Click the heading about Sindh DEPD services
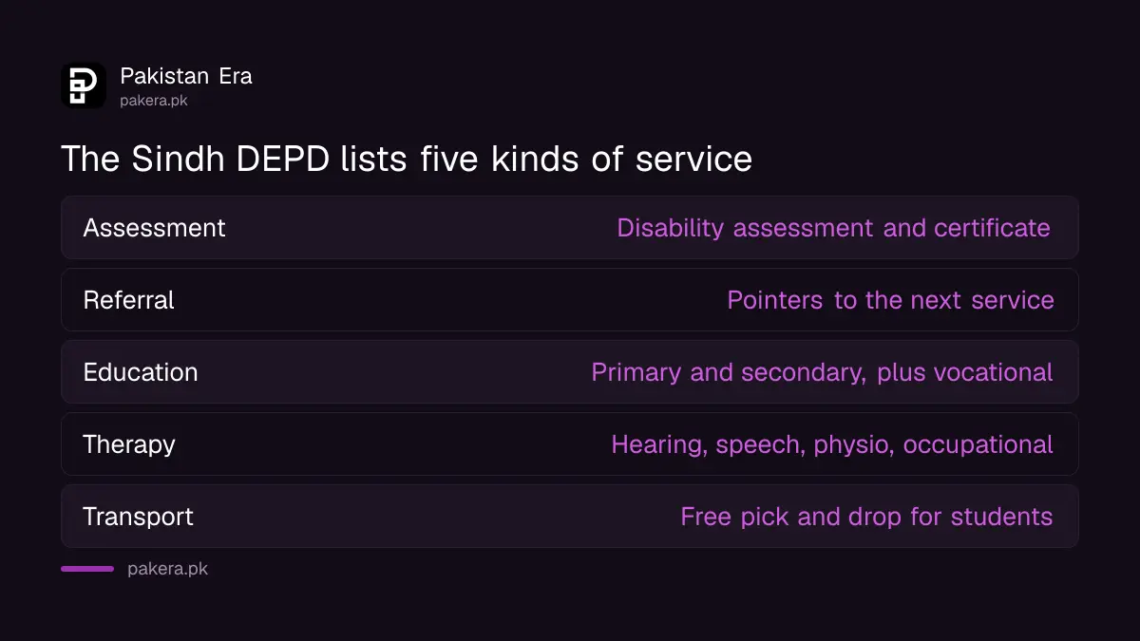Image resolution: width=1140 pixels, height=641 pixels. [x=407, y=159]
